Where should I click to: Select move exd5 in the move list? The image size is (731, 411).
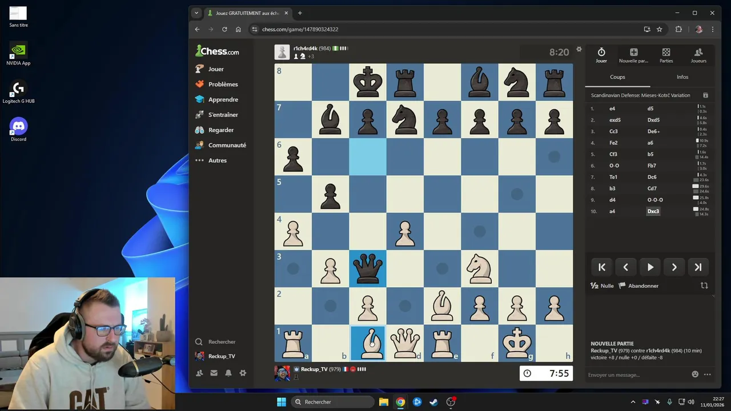click(x=615, y=120)
